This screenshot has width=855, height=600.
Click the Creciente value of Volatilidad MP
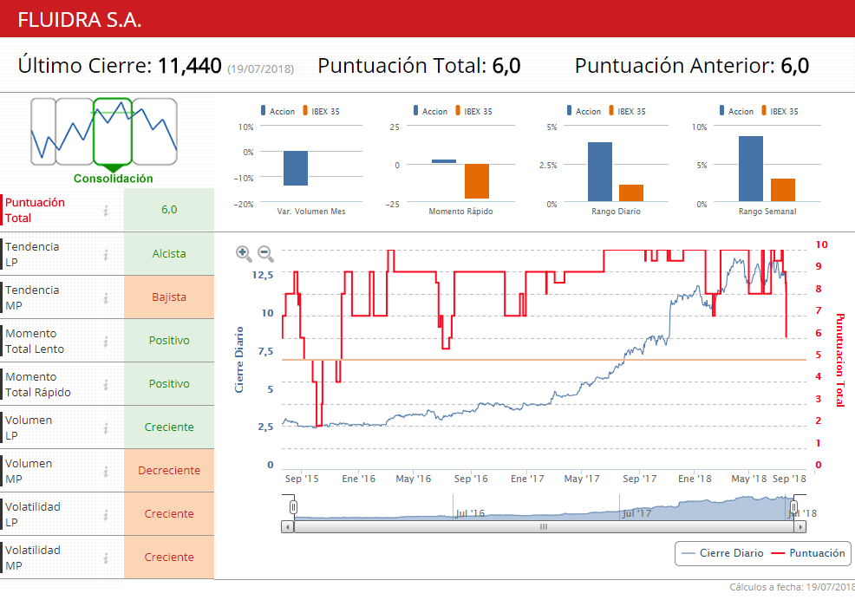point(169,558)
